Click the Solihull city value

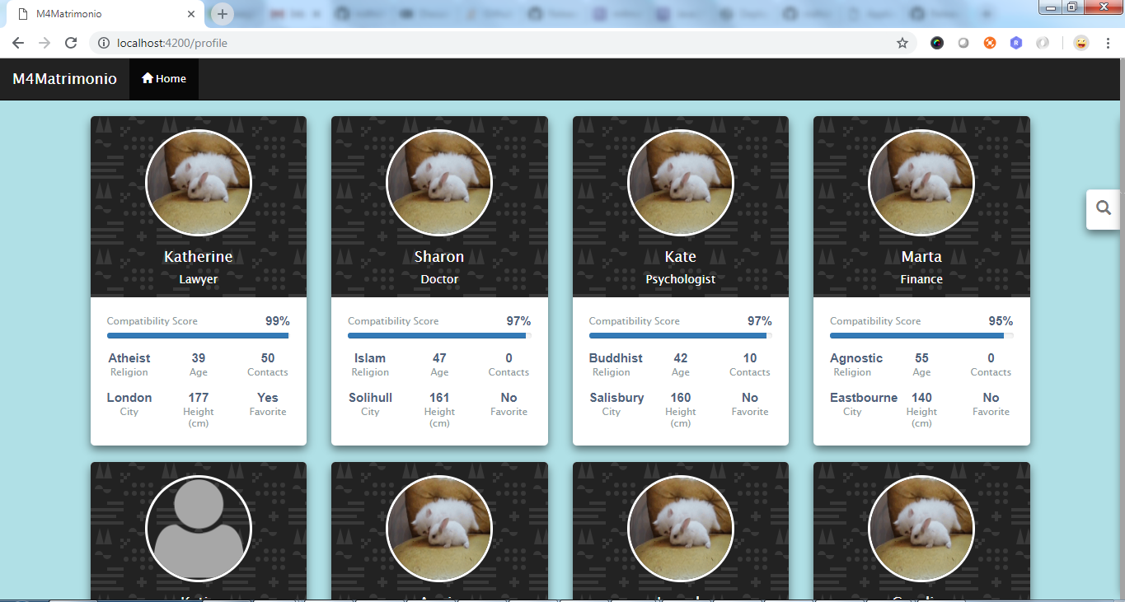click(370, 398)
